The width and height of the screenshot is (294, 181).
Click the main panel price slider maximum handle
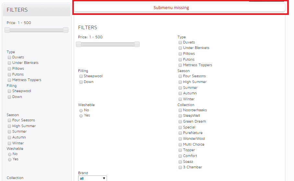coord(137,44)
